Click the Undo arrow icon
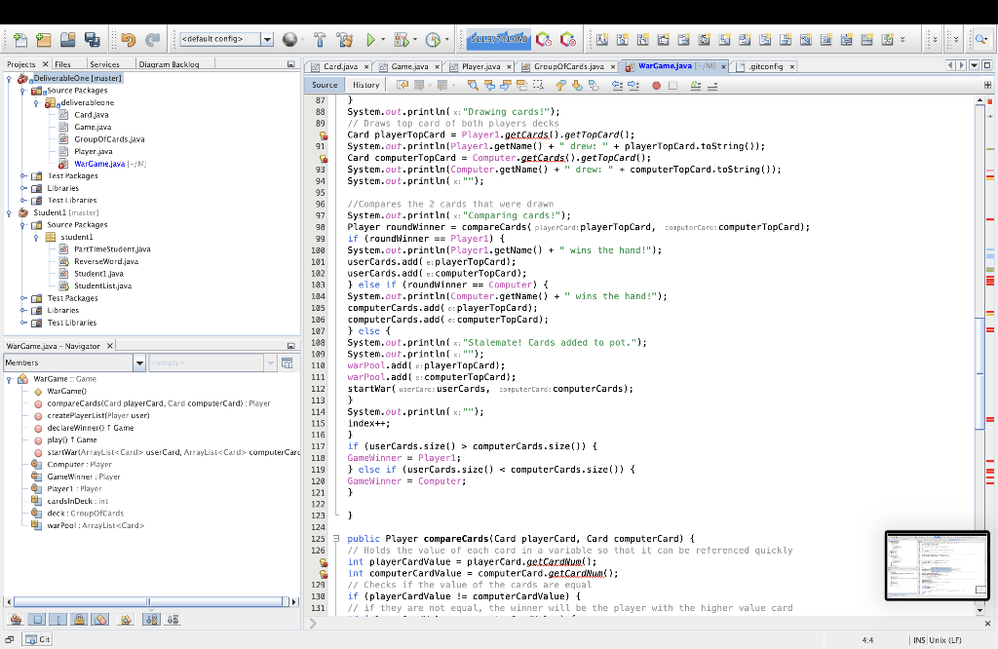Viewport: 998px width, 649px height. tap(128, 40)
